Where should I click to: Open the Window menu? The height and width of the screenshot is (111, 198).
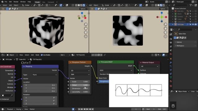(23, 2)
